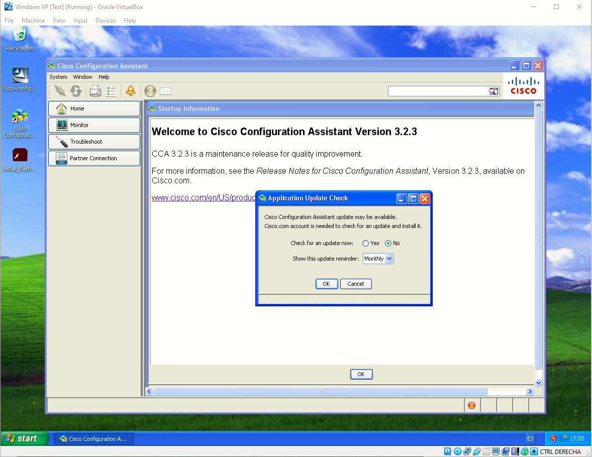Viewport: 592px width, 457px height.
Task: Select Yes for check update now
Action: tap(365, 244)
